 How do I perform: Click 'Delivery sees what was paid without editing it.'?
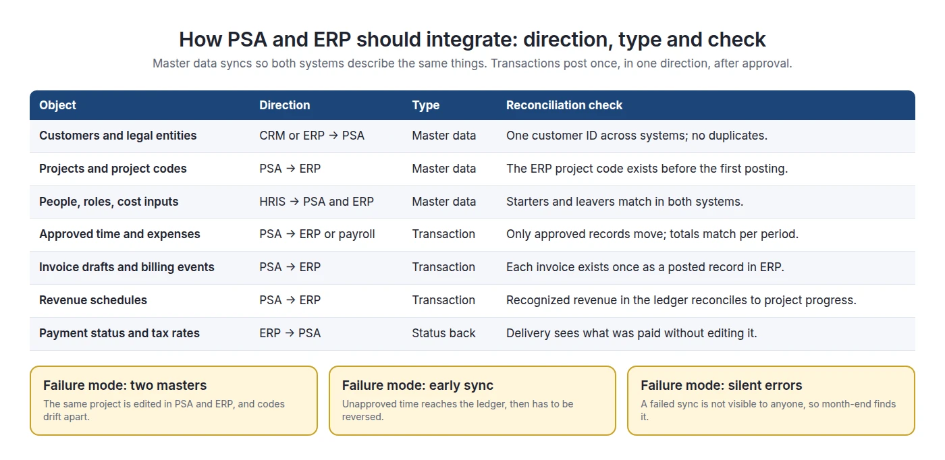click(632, 333)
